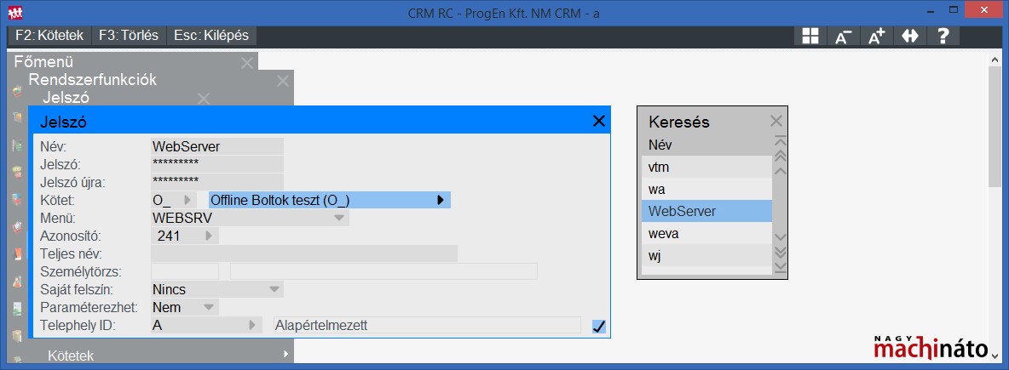The width and height of the screenshot is (1009, 370).
Task: Increase font size with A+ icon
Action: [876, 36]
